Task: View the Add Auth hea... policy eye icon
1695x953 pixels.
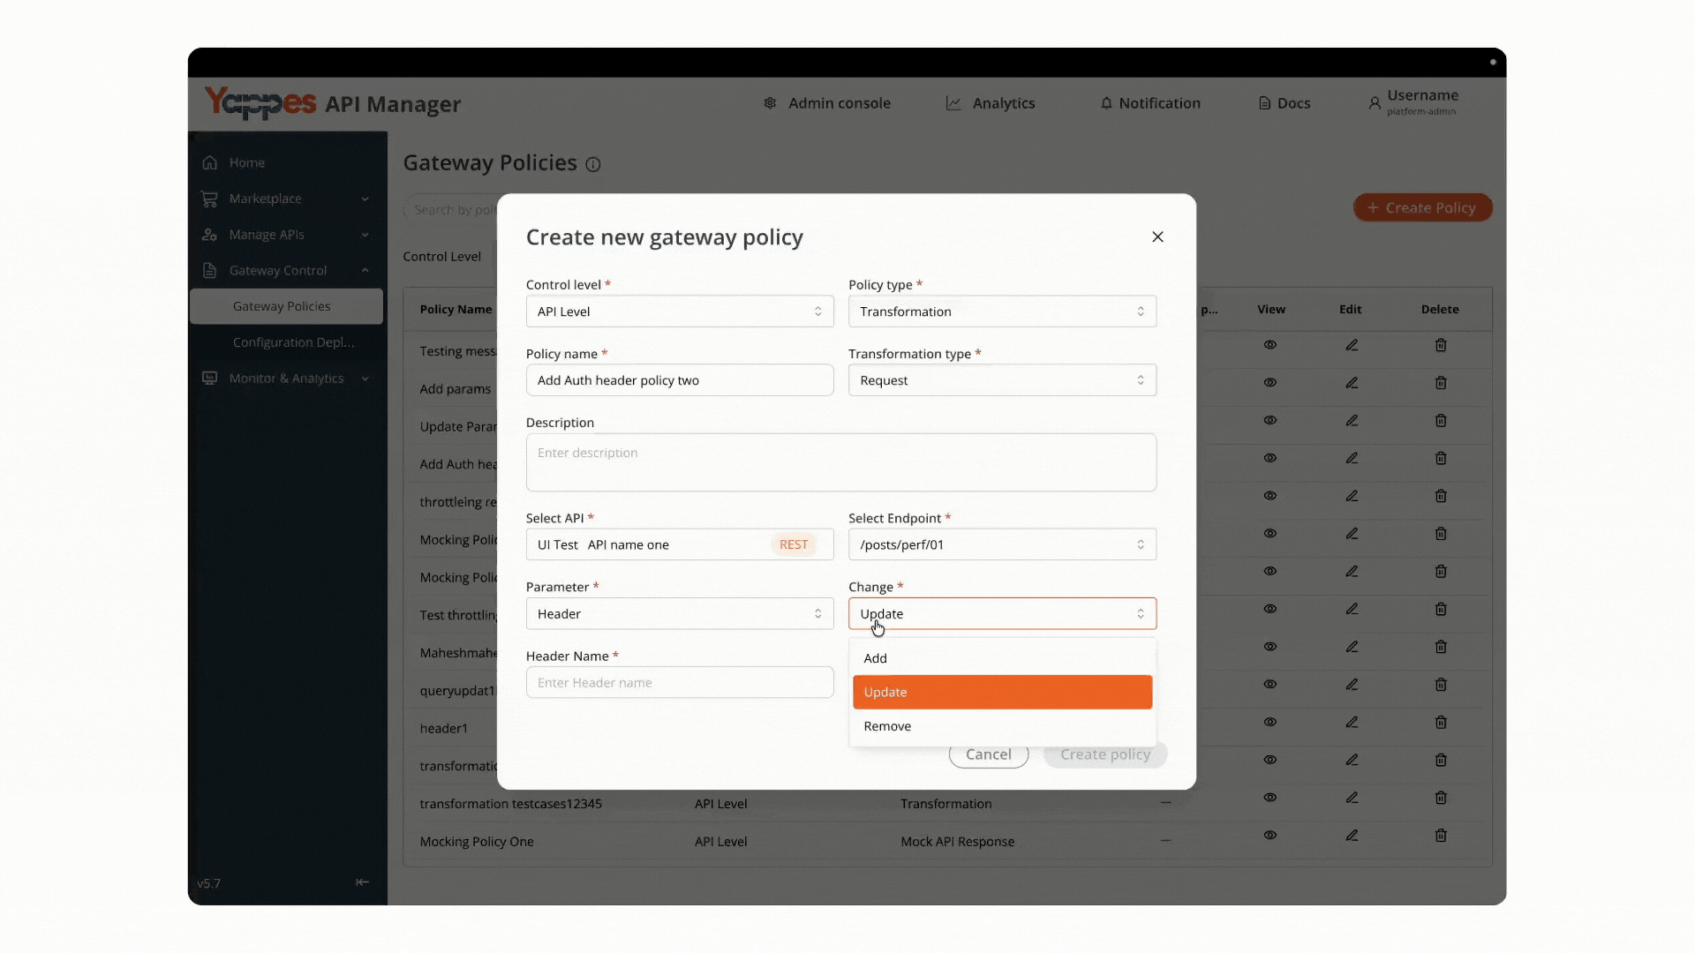Action: 1270,458
